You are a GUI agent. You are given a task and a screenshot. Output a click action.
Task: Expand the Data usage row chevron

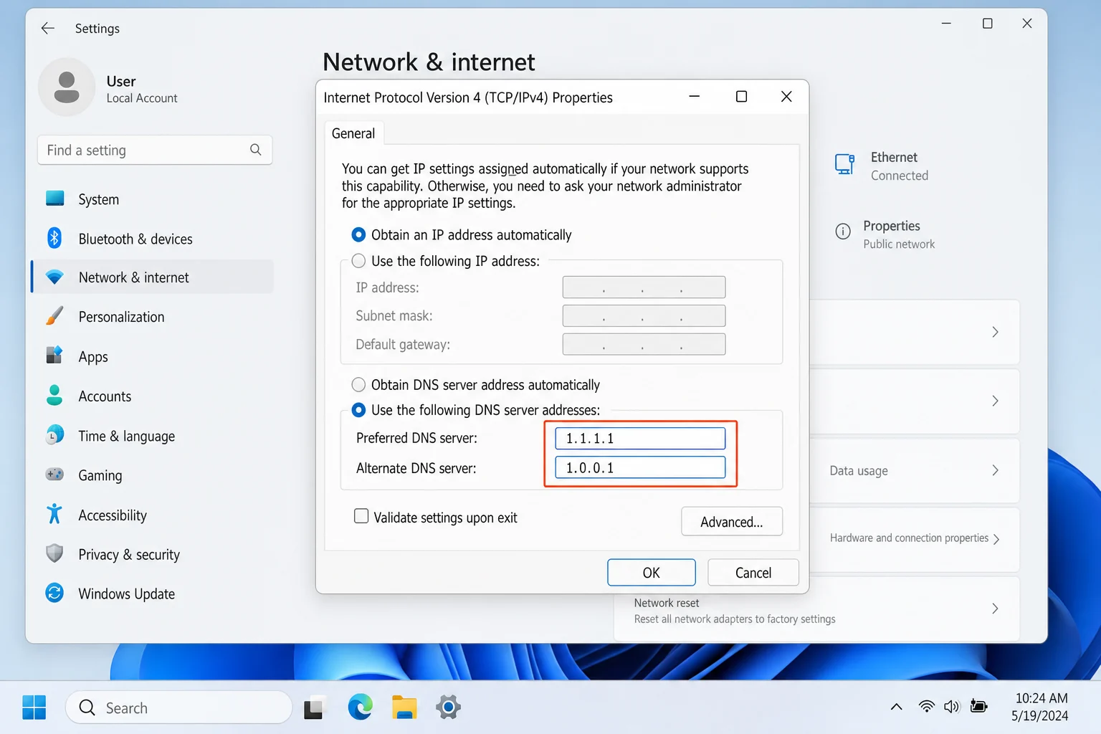point(995,470)
